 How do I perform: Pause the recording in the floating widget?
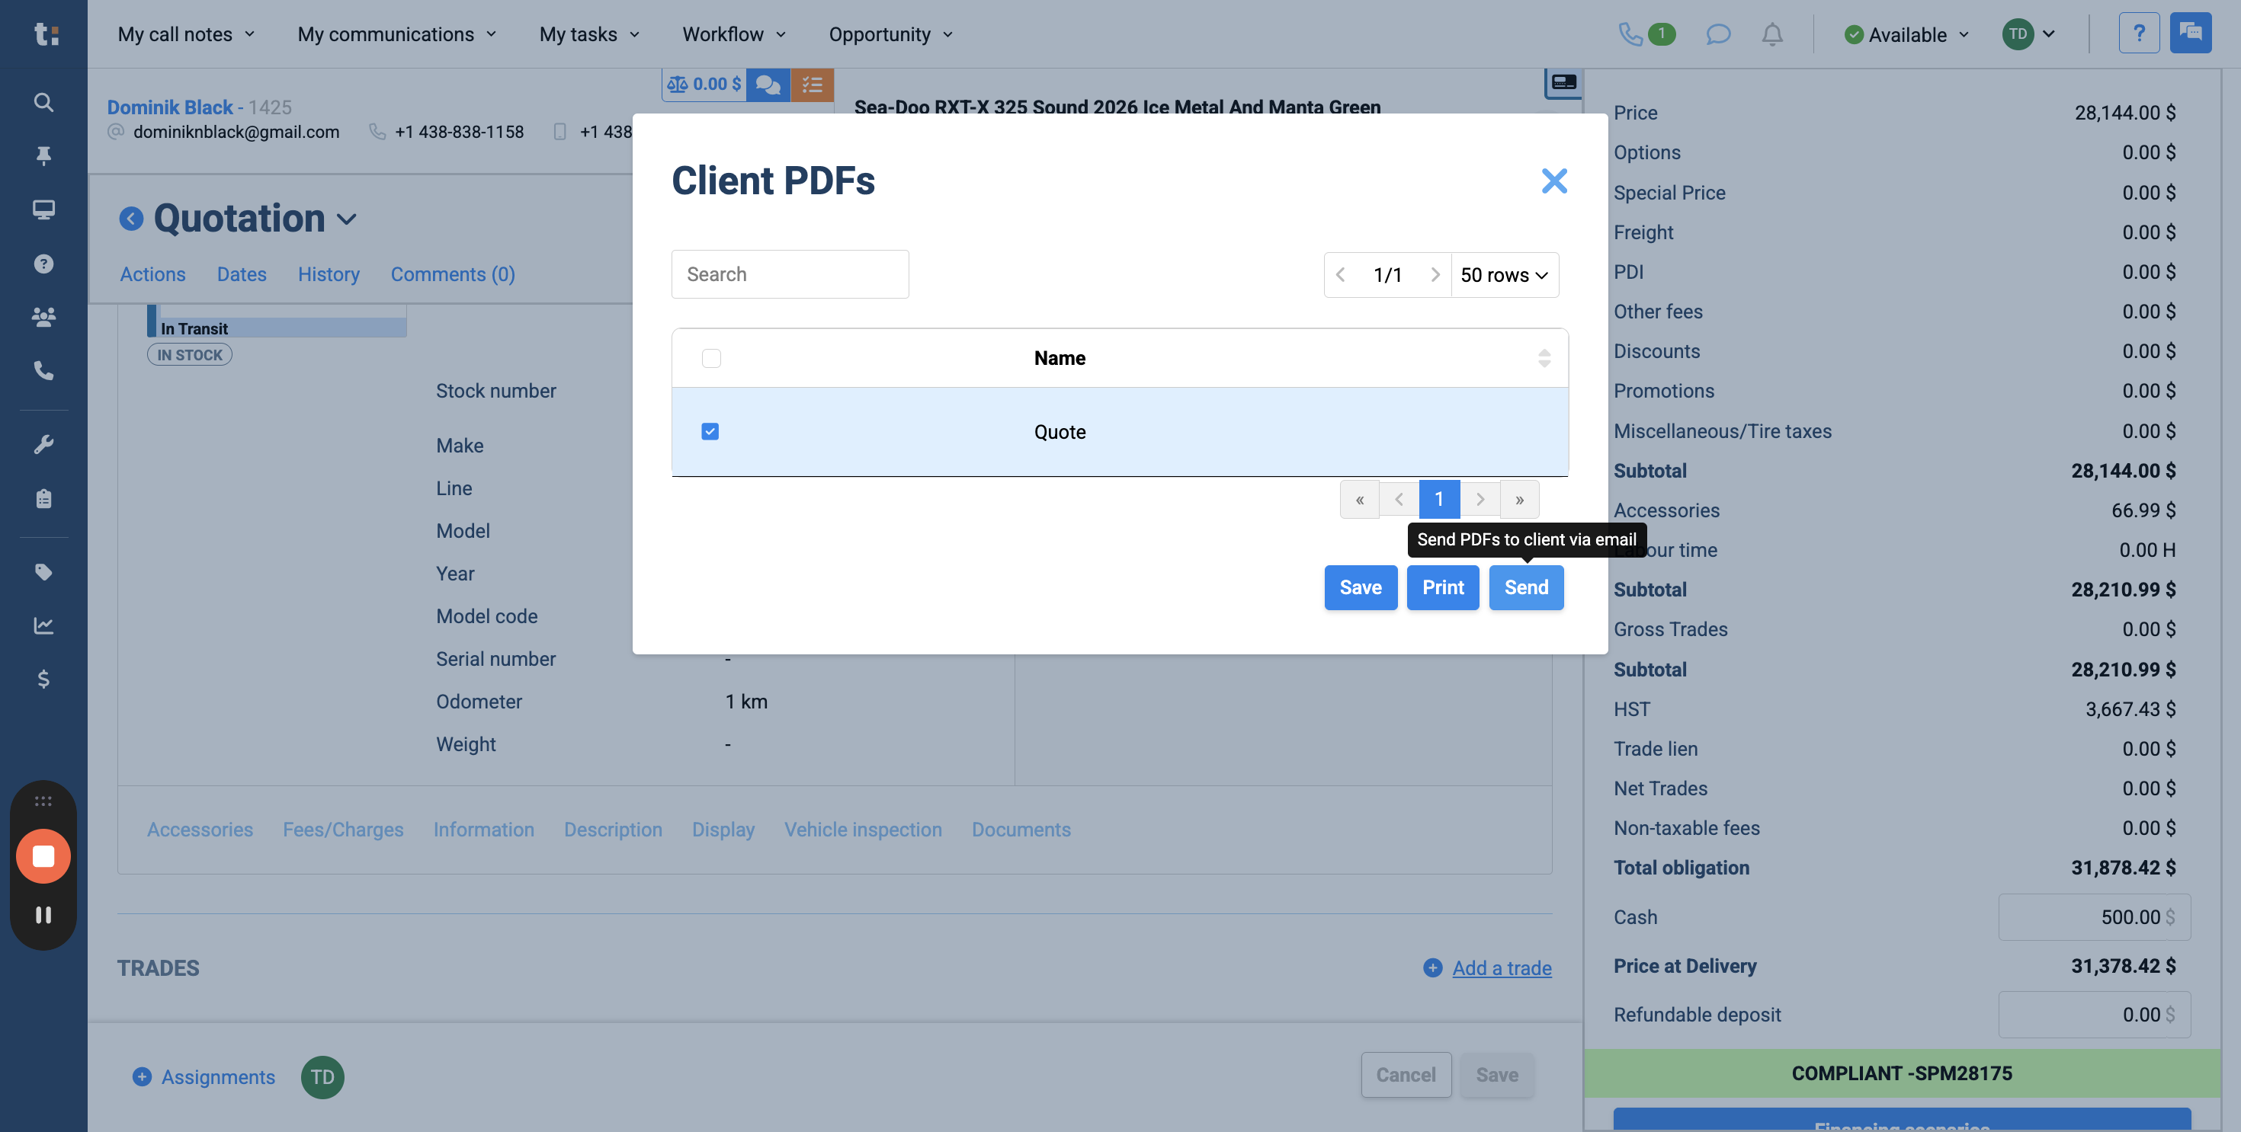point(43,914)
